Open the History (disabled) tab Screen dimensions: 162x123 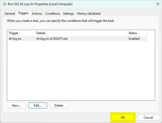click(89, 14)
